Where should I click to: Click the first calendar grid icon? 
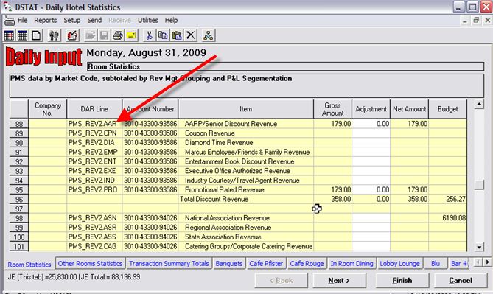pyautogui.click(x=9, y=35)
